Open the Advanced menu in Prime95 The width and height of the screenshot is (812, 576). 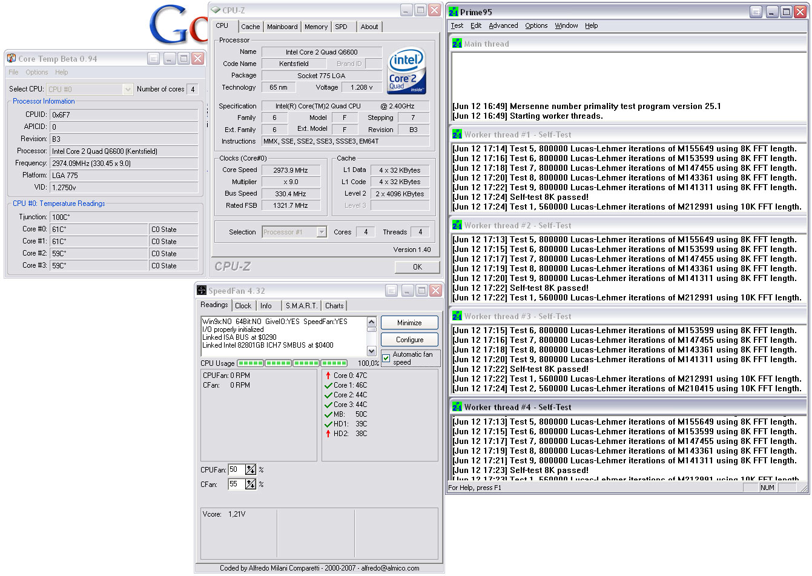(503, 25)
